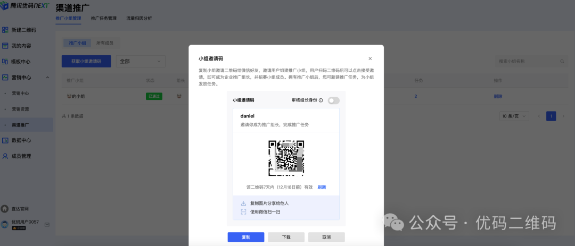Click the blue 复制 button
This screenshot has height=246, width=575.
tap(245, 237)
